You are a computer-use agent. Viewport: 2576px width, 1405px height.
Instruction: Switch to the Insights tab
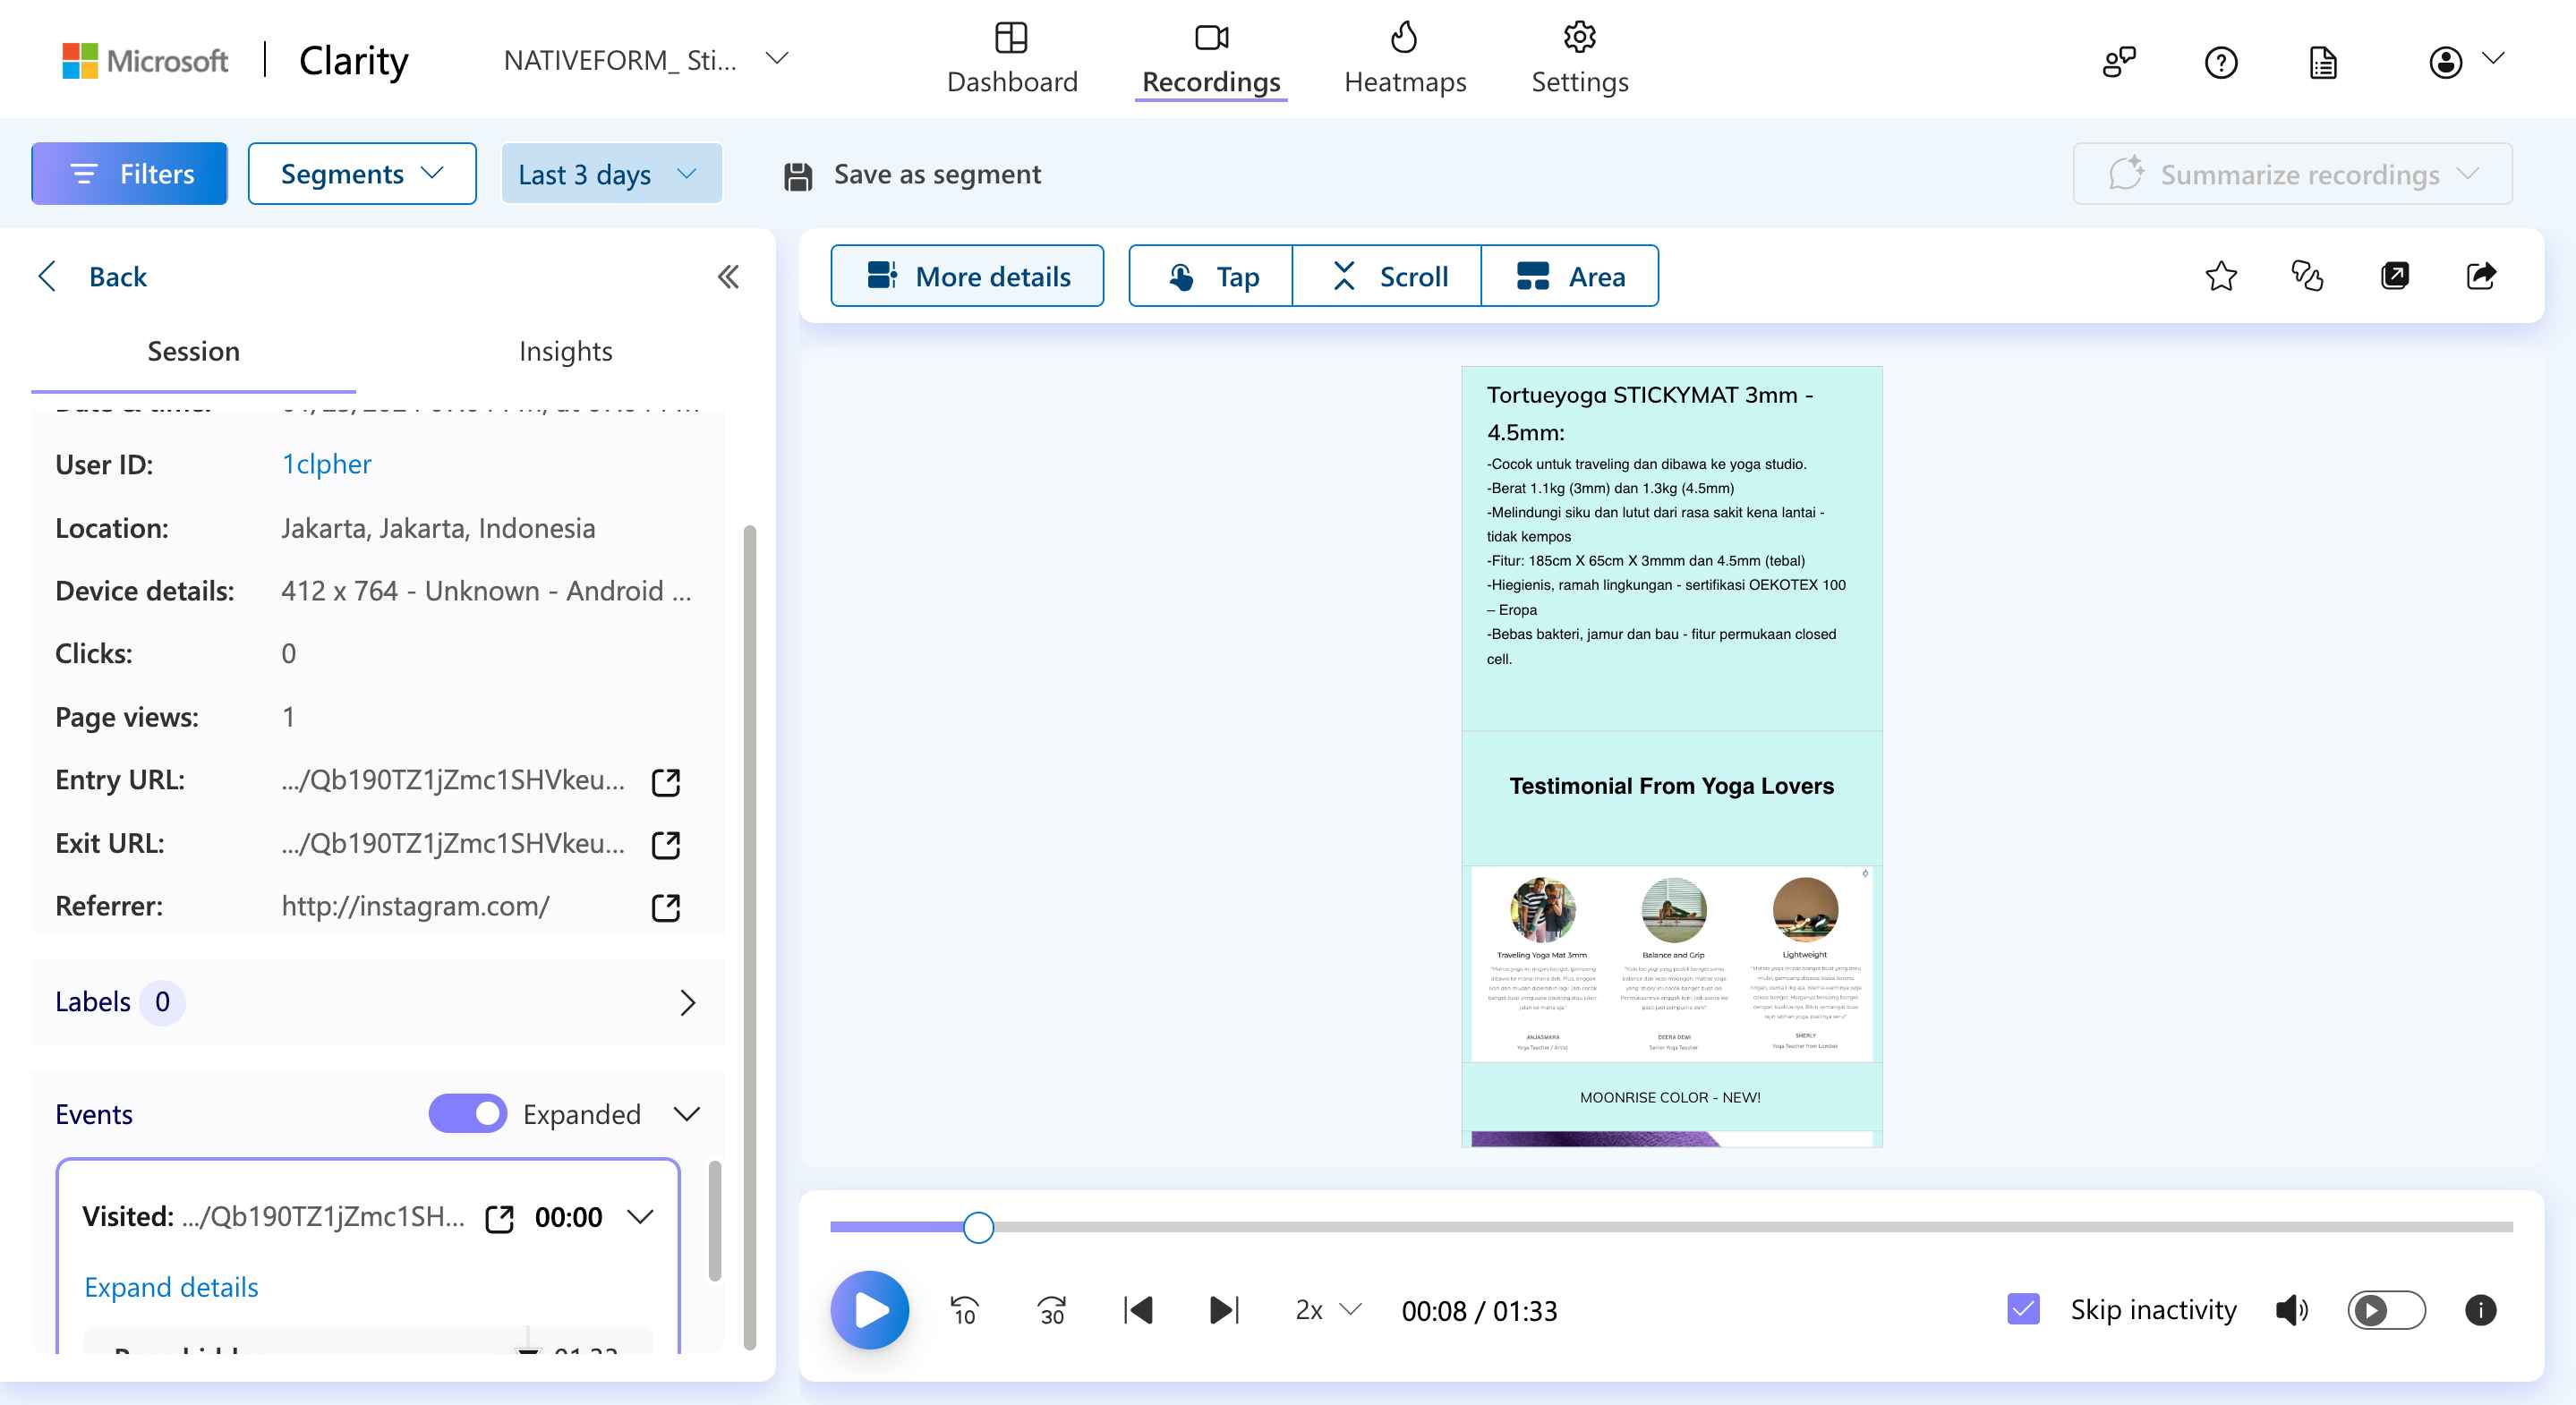point(565,351)
